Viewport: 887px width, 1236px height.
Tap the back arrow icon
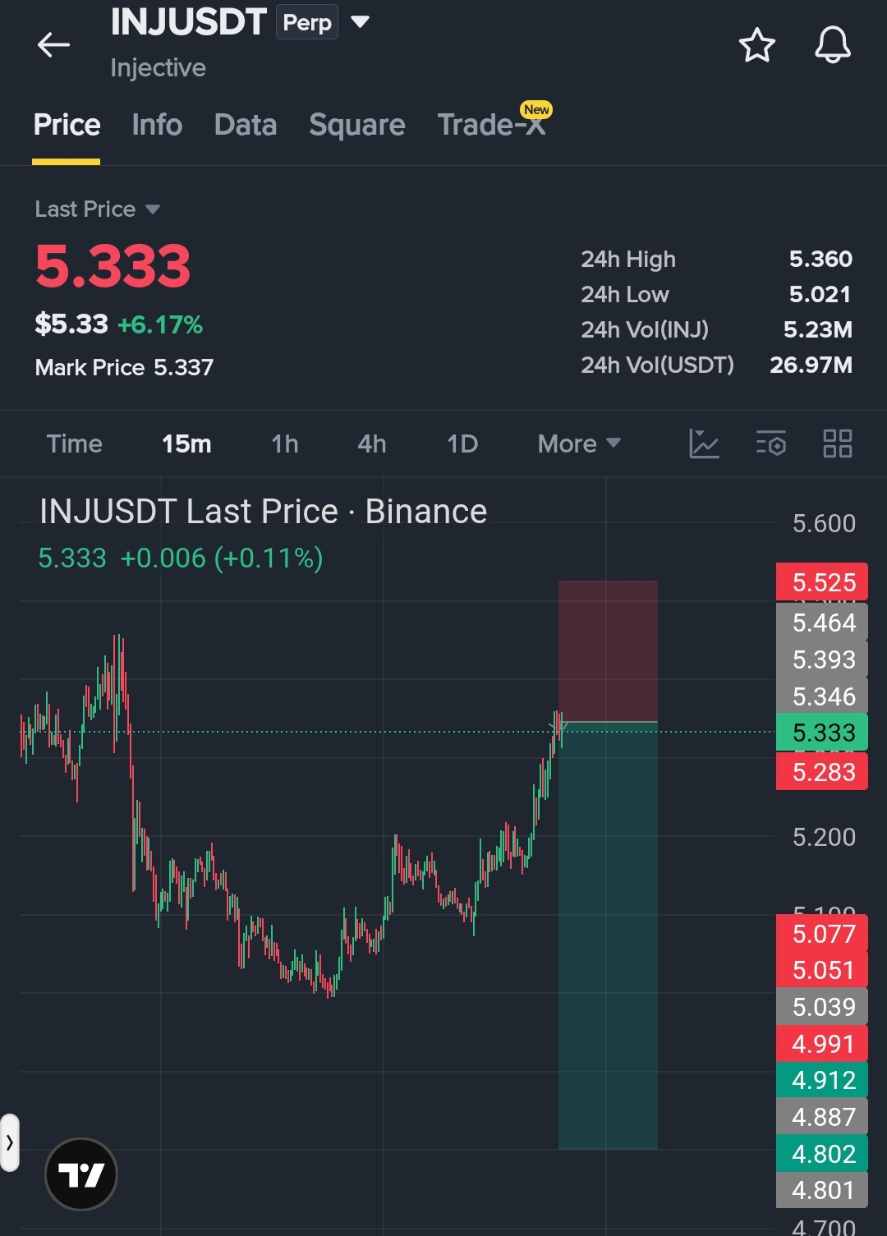pyautogui.click(x=53, y=44)
